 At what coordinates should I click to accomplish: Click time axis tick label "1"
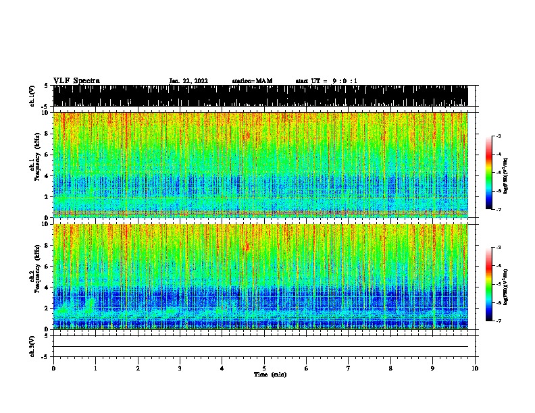[95, 368]
